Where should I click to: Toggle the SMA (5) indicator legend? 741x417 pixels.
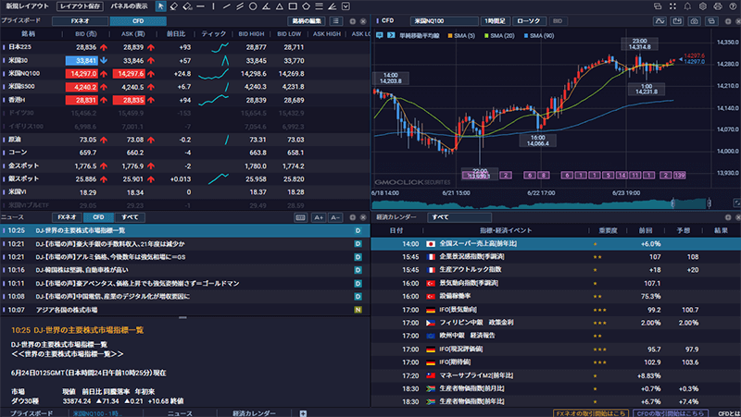coord(462,35)
